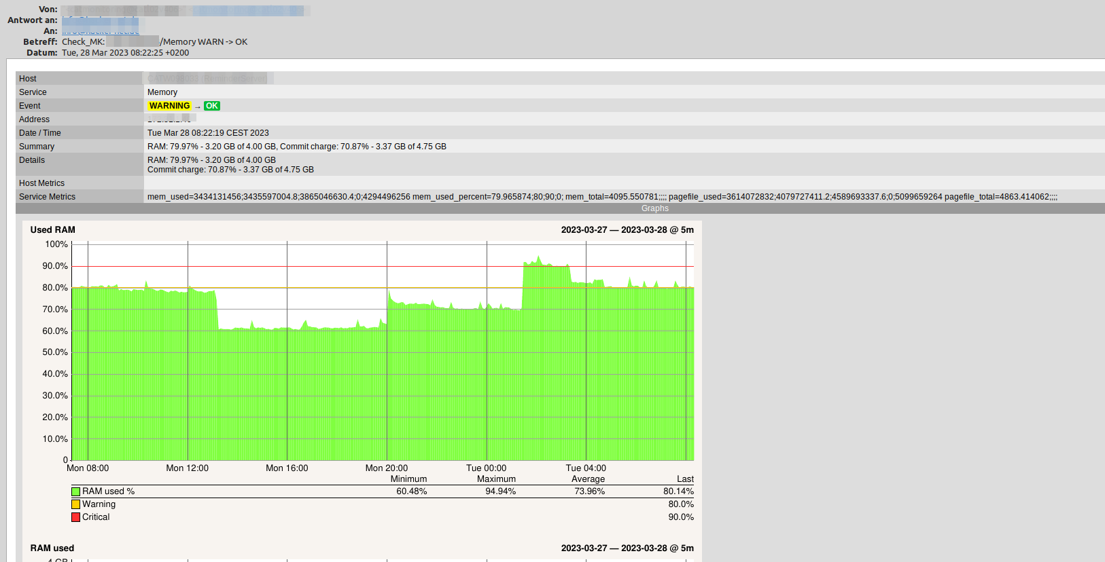Viewport: 1105px width, 562px height.
Task: Click the Tue 00:00 time axis label
Action: pos(486,468)
